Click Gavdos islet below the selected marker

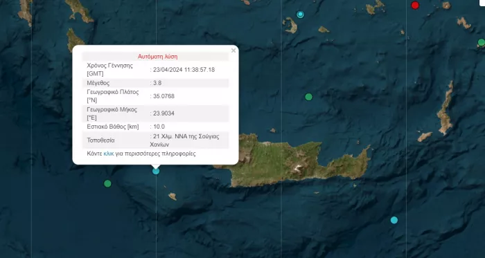coord(173,196)
